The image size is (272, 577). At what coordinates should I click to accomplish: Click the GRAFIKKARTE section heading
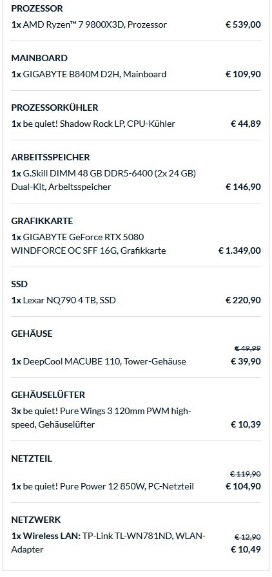42,221
